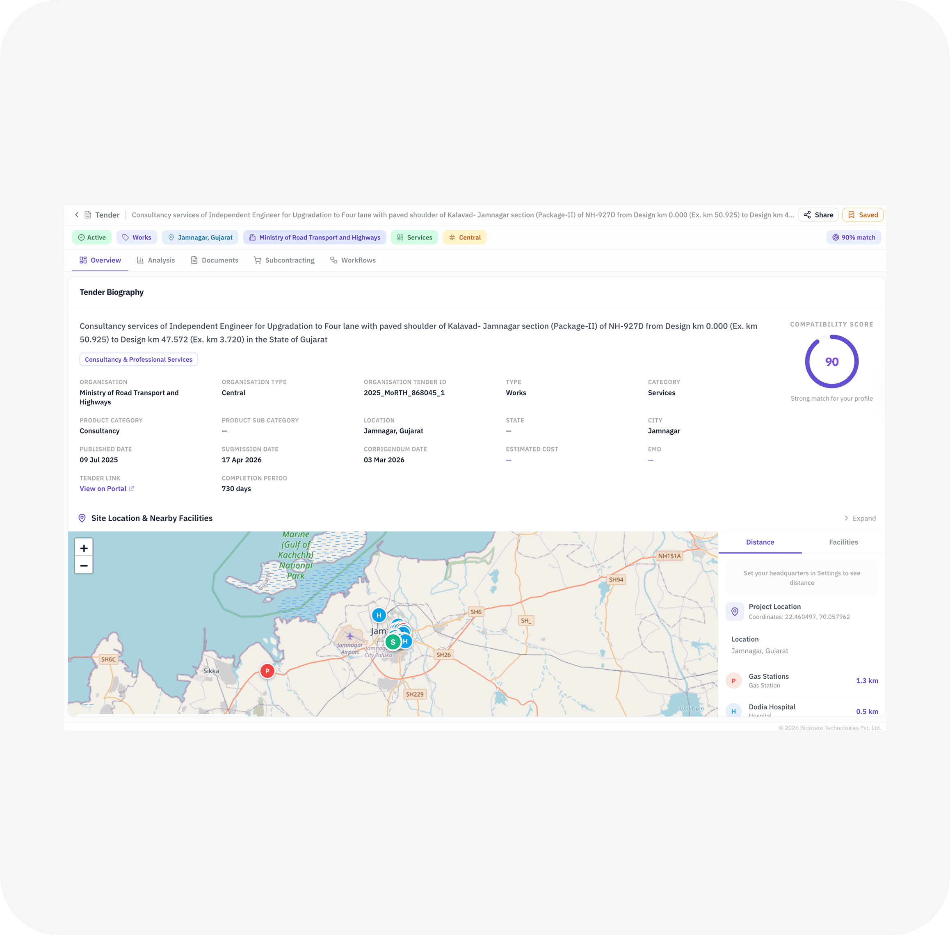Click the Share button

pyautogui.click(x=818, y=215)
